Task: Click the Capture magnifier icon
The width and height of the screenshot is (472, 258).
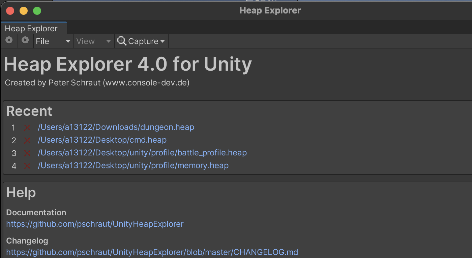Action: point(121,41)
